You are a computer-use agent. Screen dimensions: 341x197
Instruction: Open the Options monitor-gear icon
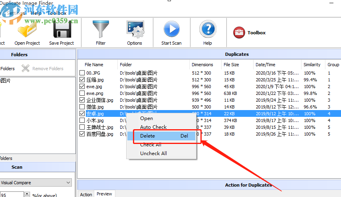tap(135, 30)
